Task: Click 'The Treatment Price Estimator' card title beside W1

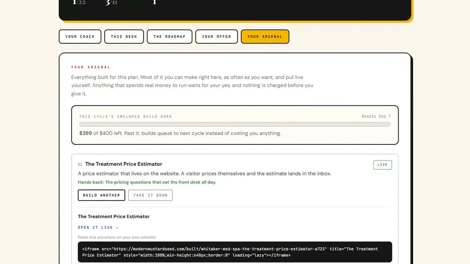Action: point(124,164)
